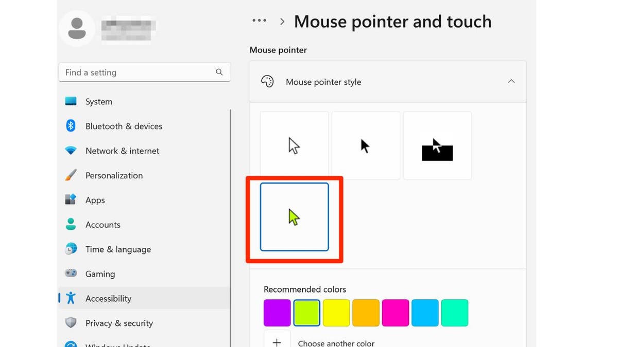
Task: Open Apps settings
Action: (x=144, y=200)
